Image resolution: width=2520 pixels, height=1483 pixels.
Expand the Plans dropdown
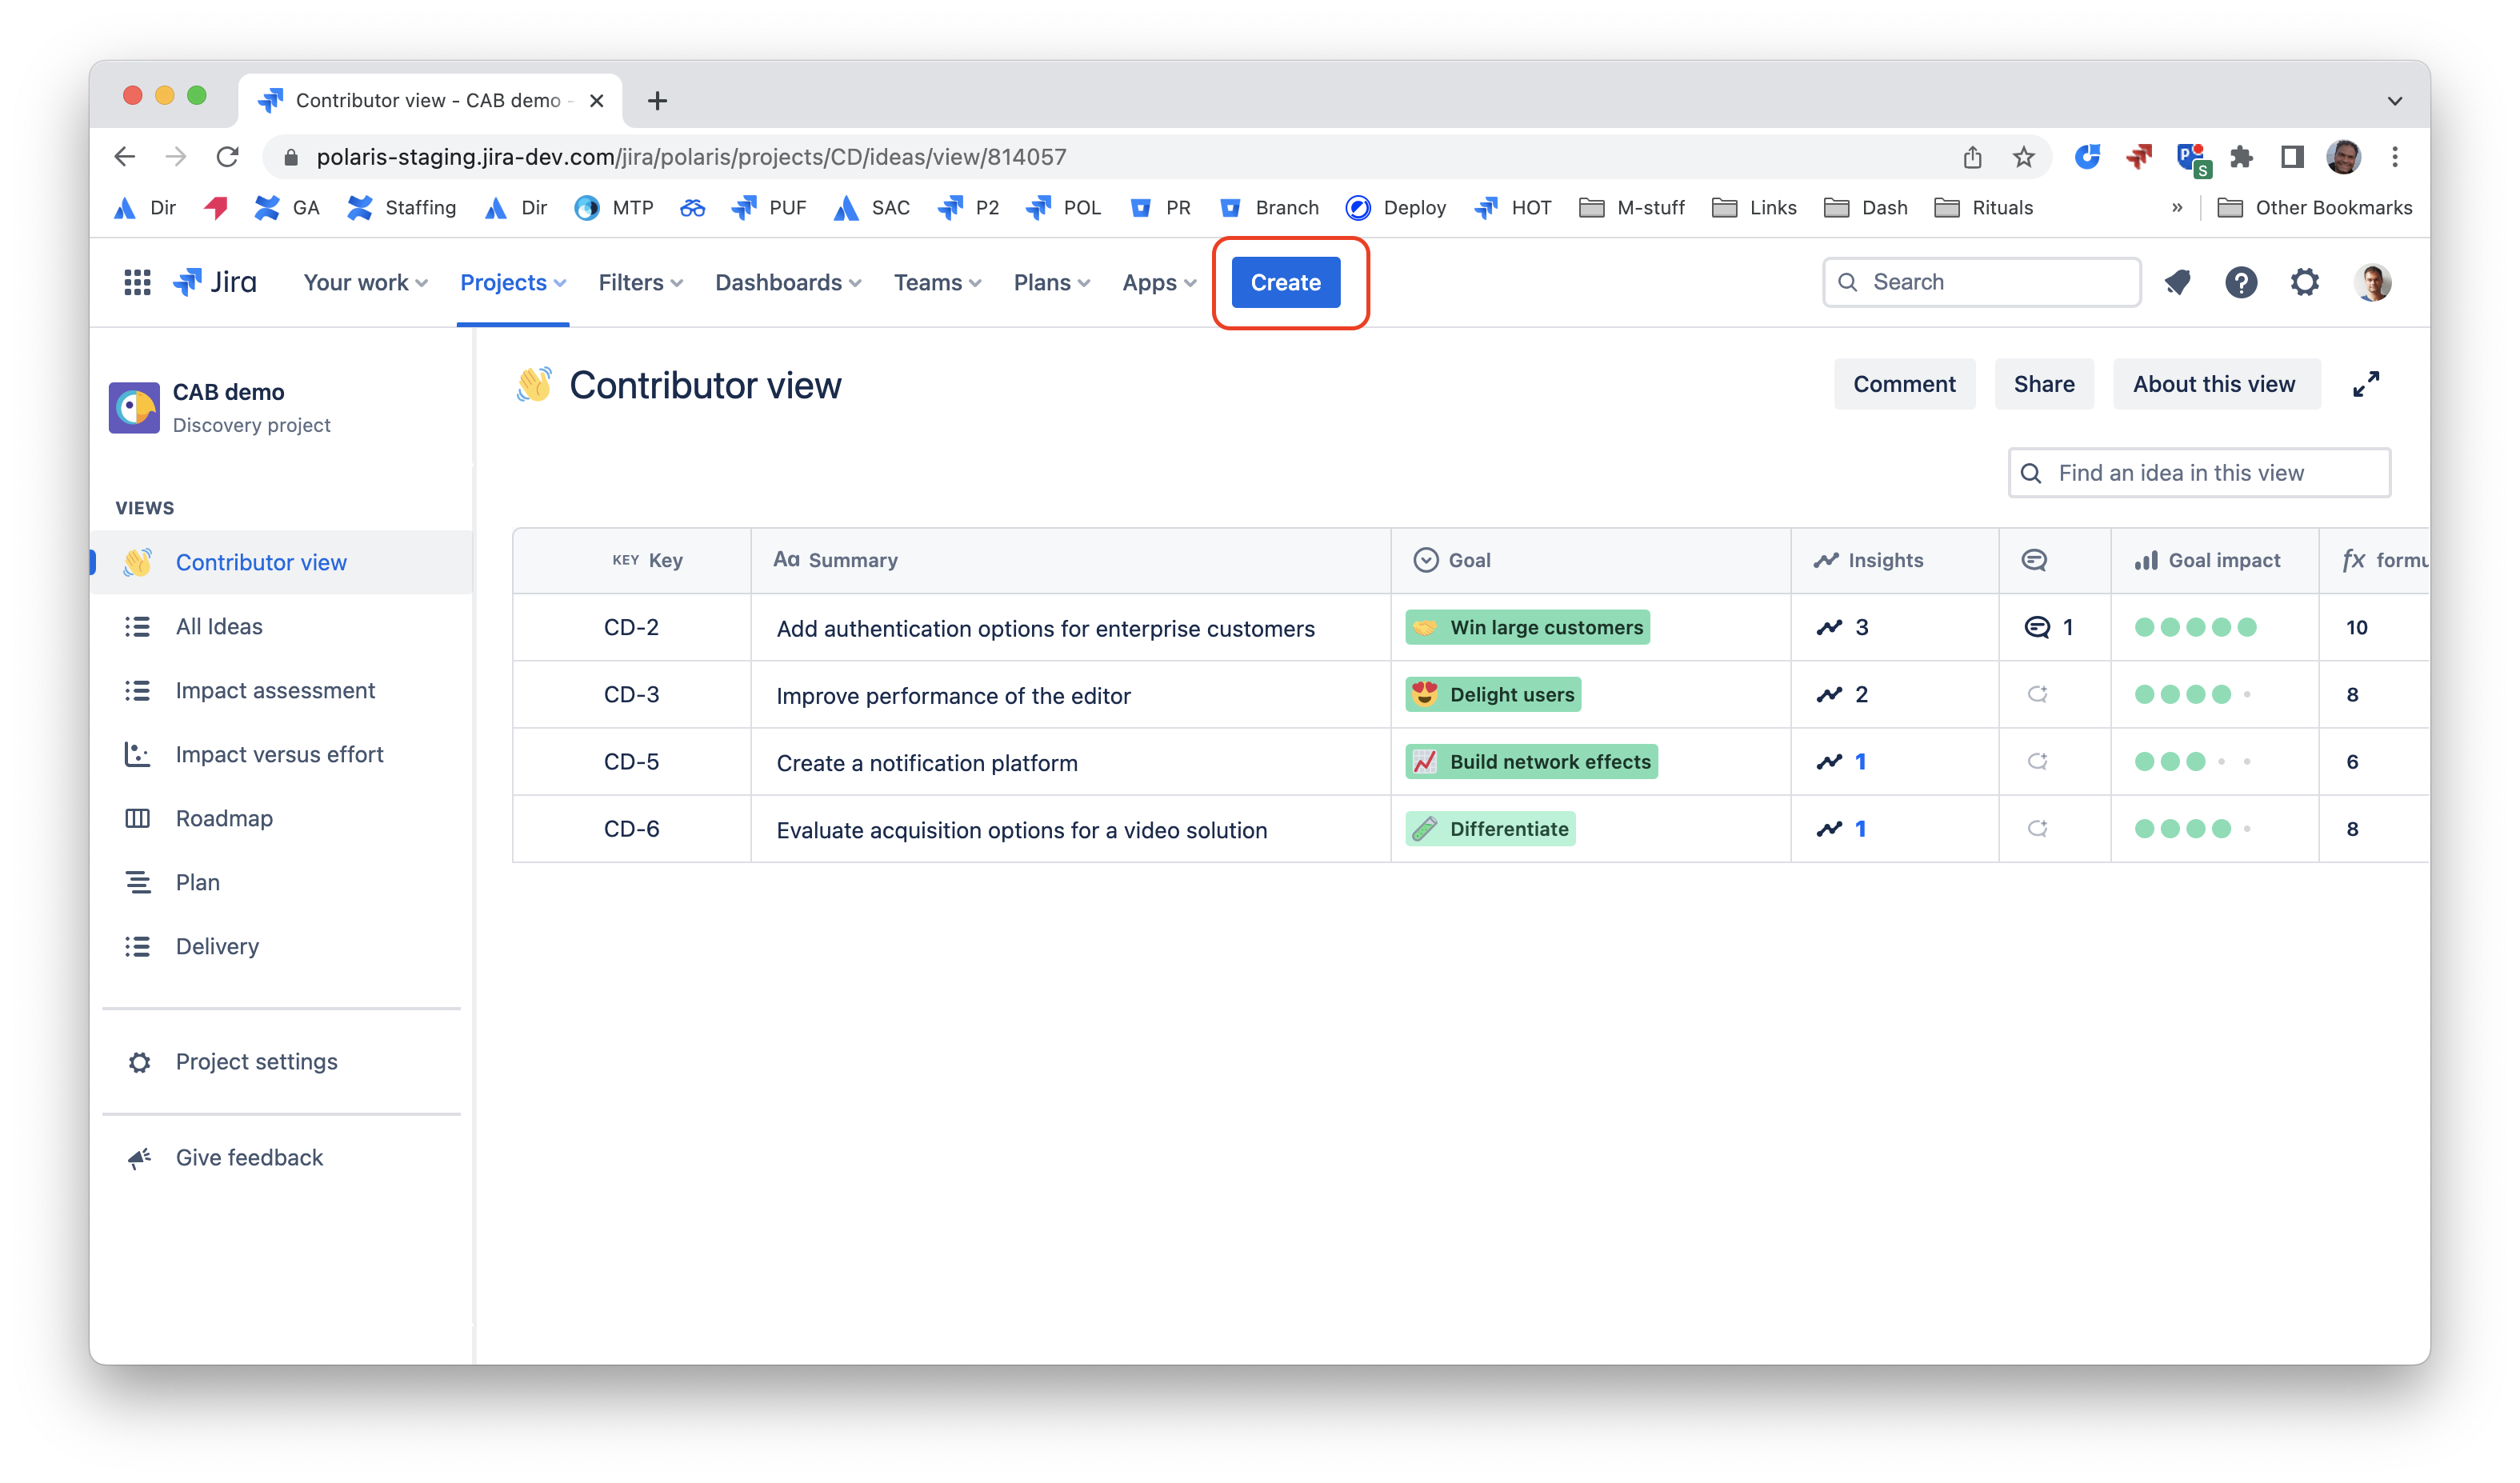point(1051,282)
